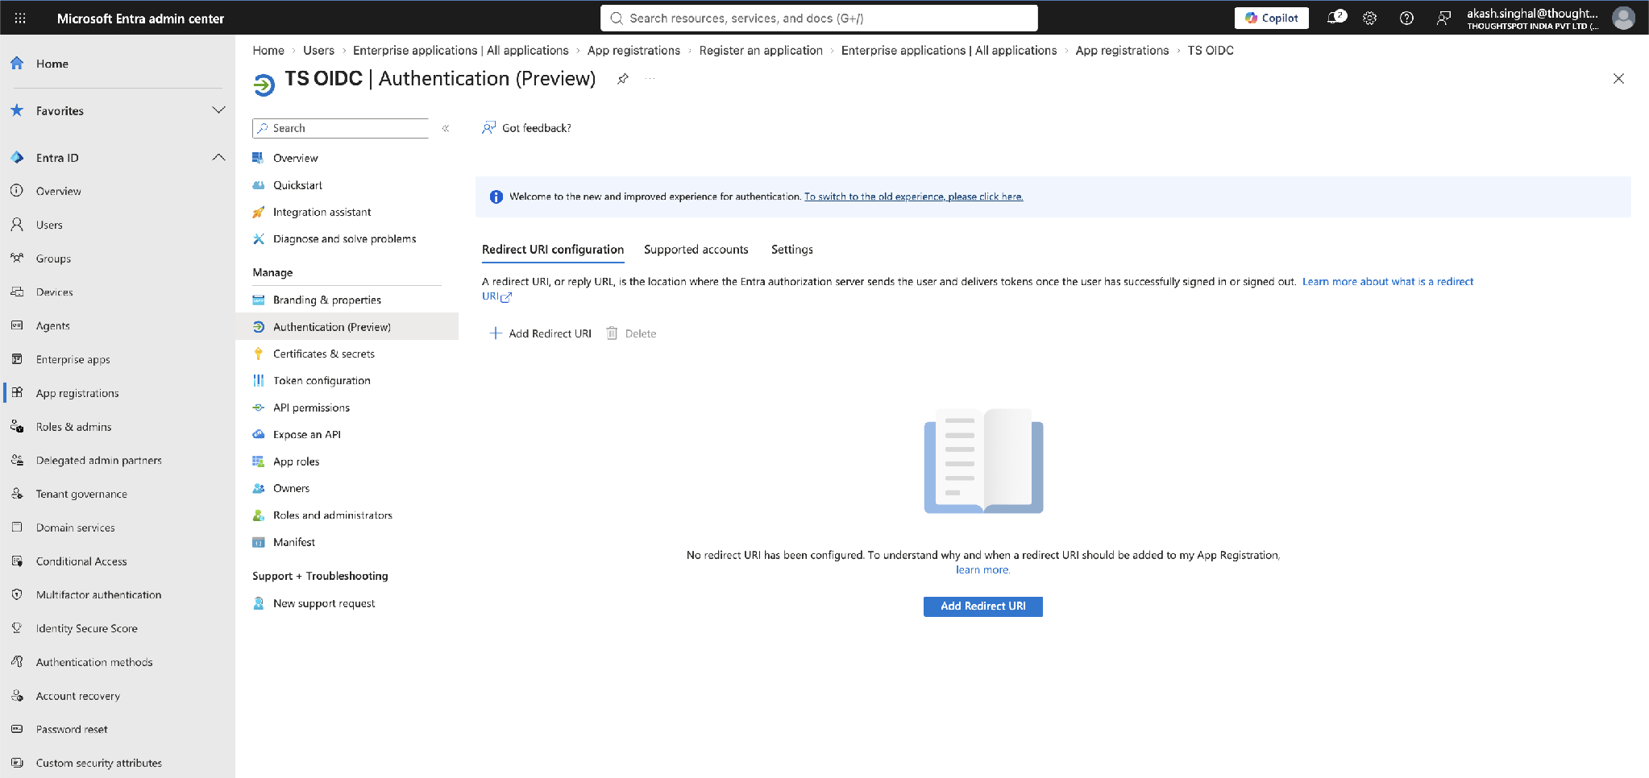Click the info icon in welcome banner
This screenshot has width=1649, height=778.
pos(496,197)
